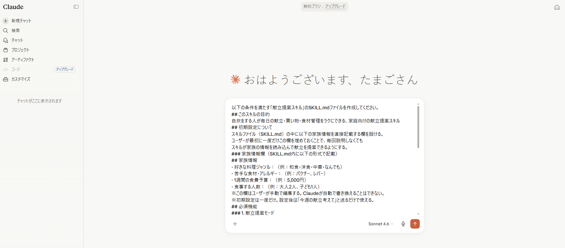
Task: Click the '無料プラン' label in top banner
Action: click(x=312, y=6)
